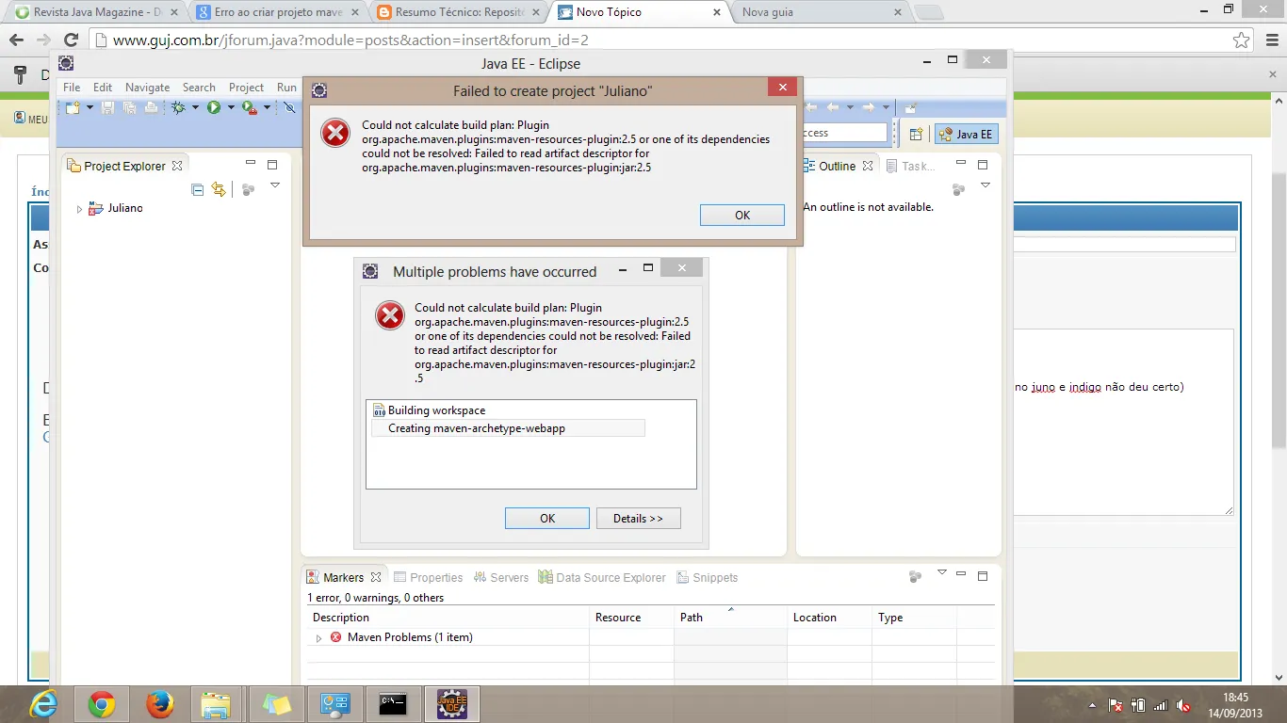The height and width of the screenshot is (723, 1287).
Task: Click the Open Perspective icon beside Java EE
Action: [916, 134]
